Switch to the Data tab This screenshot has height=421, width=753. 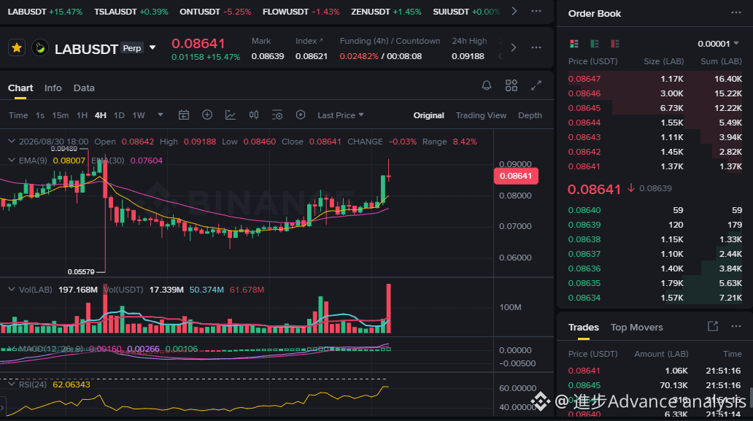coord(84,88)
